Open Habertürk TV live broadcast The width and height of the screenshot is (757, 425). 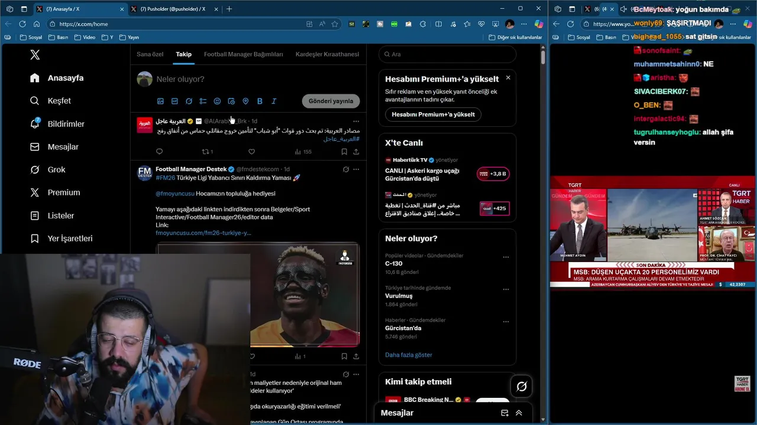click(447, 171)
